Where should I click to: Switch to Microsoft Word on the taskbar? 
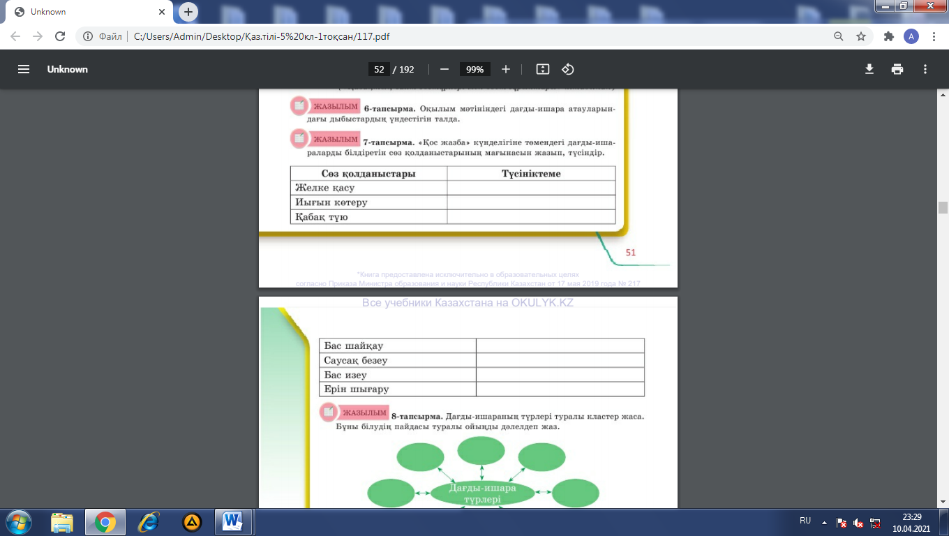pyautogui.click(x=233, y=521)
